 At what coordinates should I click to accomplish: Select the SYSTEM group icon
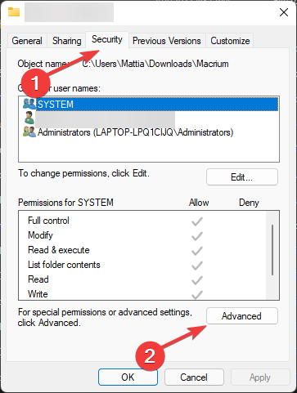coord(29,104)
